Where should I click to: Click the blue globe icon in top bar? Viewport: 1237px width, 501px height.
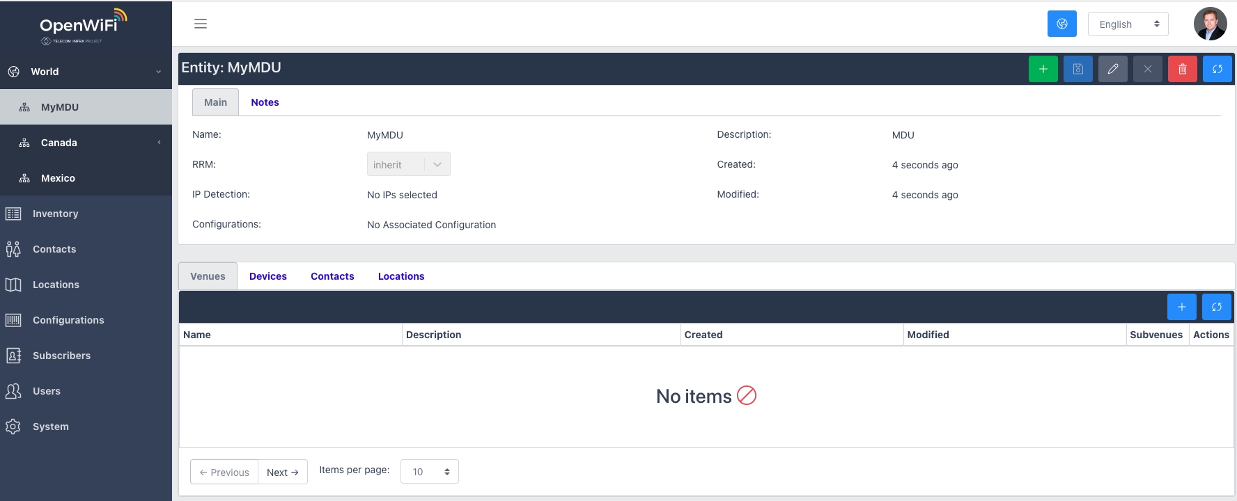(x=1061, y=24)
